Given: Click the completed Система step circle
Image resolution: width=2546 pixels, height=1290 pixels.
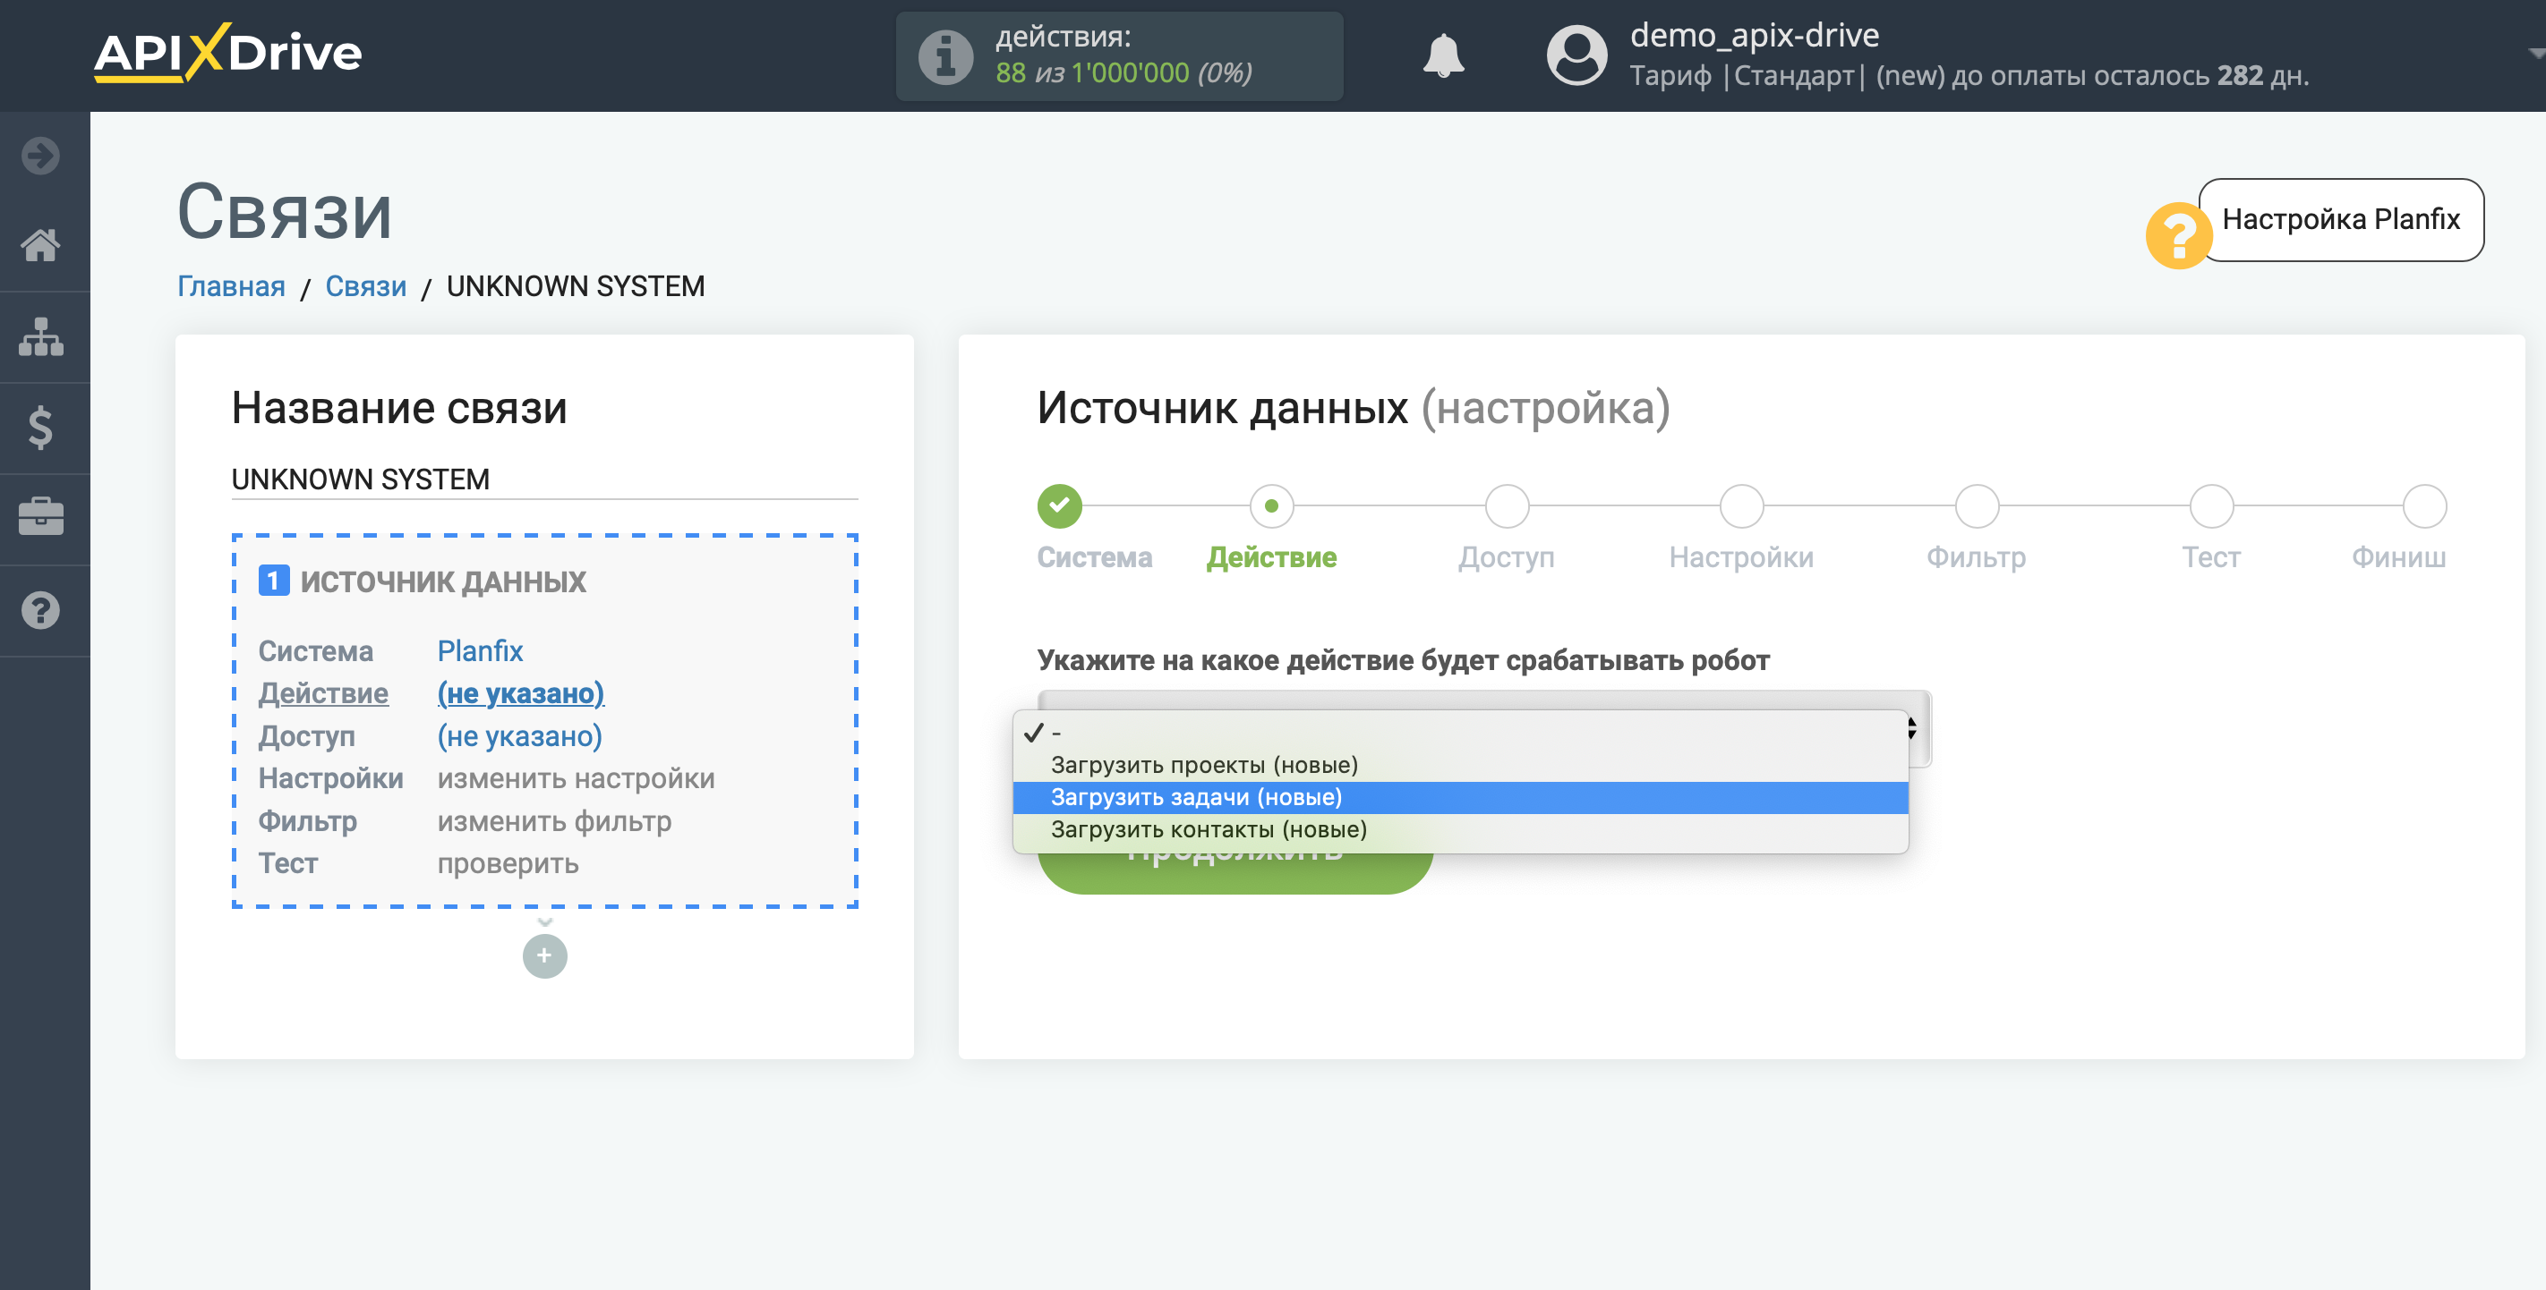Looking at the screenshot, I should click(1060, 505).
